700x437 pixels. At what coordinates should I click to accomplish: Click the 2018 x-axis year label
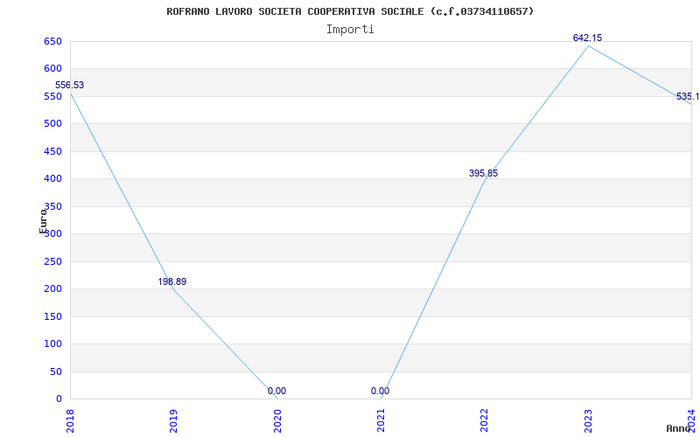point(70,421)
